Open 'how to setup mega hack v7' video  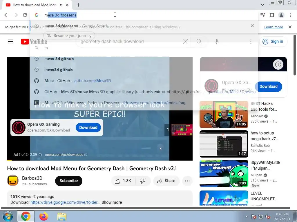coord(224,144)
